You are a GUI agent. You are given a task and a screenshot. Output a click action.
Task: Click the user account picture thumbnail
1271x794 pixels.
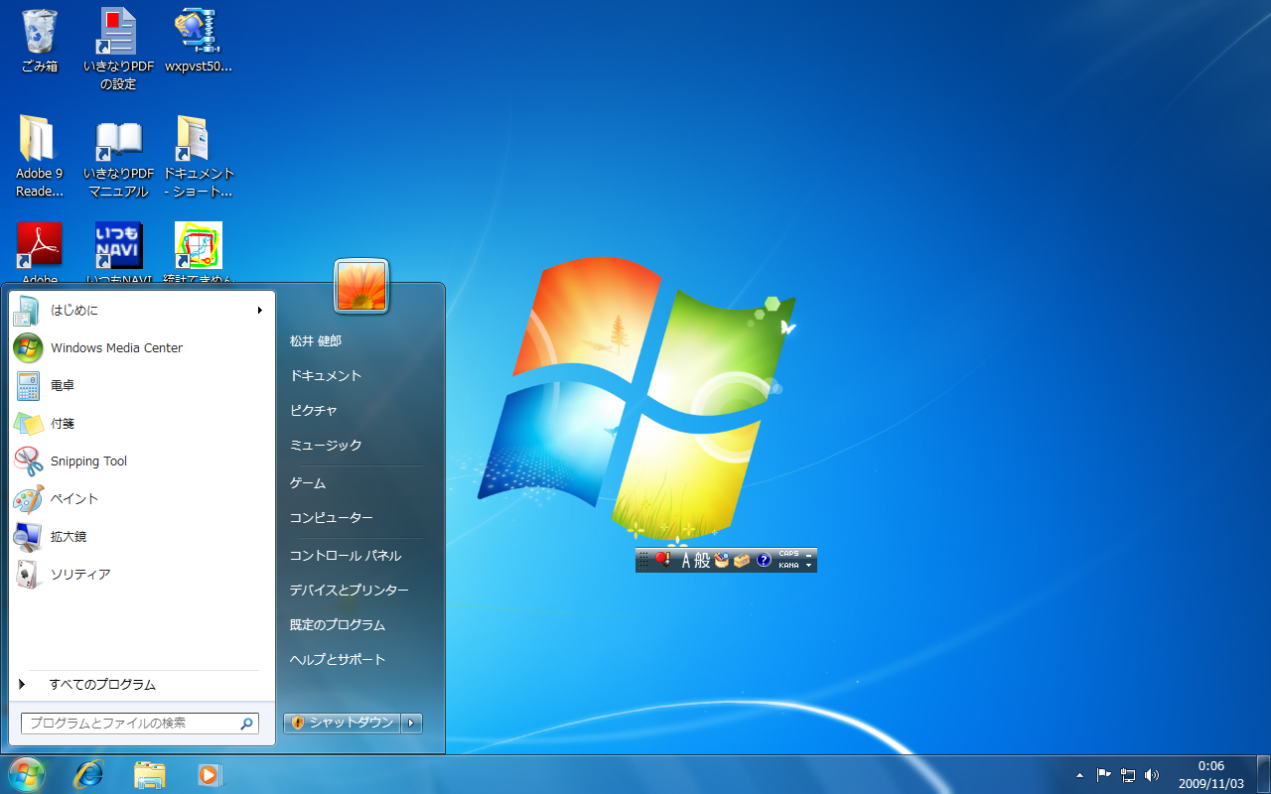pos(361,286)
